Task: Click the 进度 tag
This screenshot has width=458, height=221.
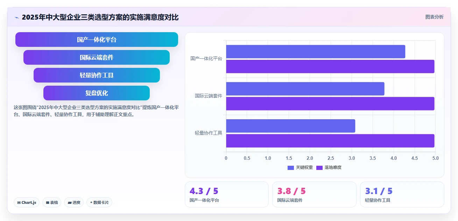Action: (x=74, y=202)
